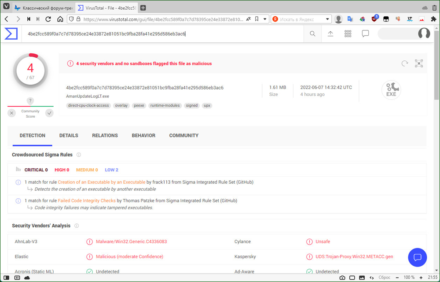
Task: Switch to the COMMUNITY tab
Action: [184, 136]
